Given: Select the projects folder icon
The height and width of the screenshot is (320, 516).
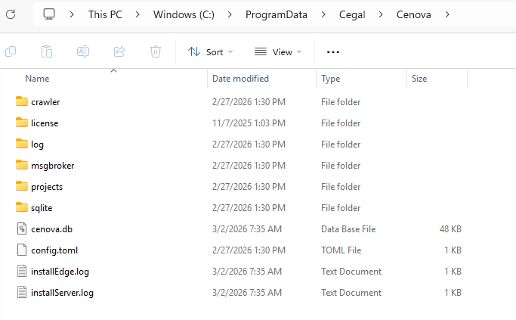Looking at the screenshot, I should tap(22, 186).
